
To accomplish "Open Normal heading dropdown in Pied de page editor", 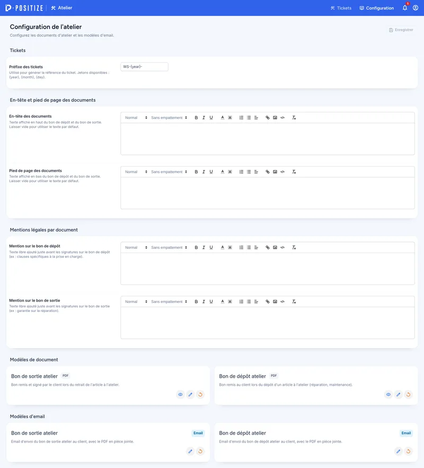I will (x=136, y=172).
